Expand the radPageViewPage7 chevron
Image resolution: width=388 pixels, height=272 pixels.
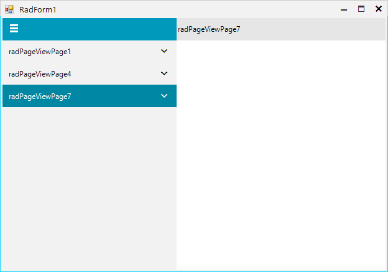(x=164, y=96)
